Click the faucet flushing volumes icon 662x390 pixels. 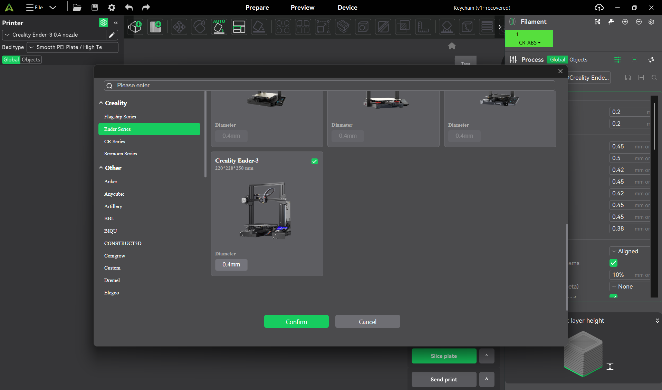coord(611,22)
